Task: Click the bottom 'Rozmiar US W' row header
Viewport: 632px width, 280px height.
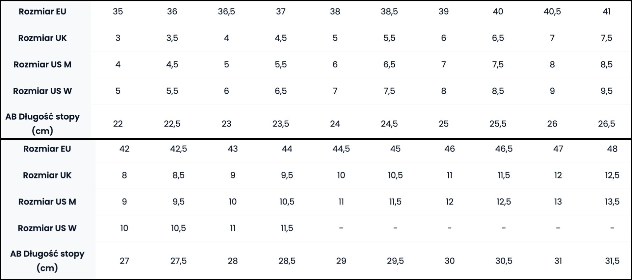Action: click(x=47, y=228)
